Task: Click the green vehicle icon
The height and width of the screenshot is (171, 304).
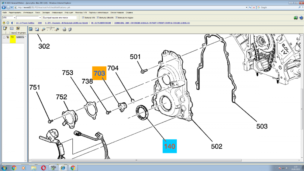Action: coord(295,18)
